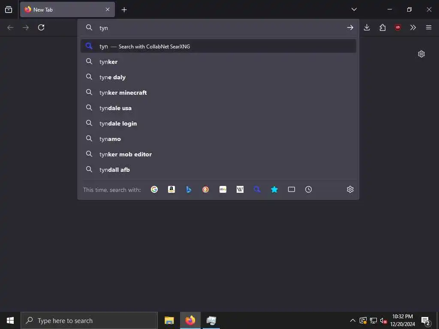The width and height of the screenshot is (439, 329).
Task: Search with SearXNG blue magnifier icon
Action: [x=257, y=189]
